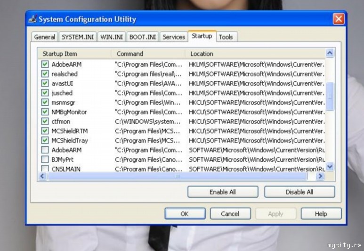Image resolution: width=364 pixels, height=251 pixels.
Task: Uncheck the first AdobeARM startup item
Action: coord(45,64)
